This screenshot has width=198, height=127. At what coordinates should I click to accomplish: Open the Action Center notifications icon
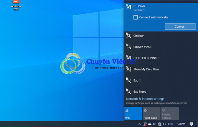click(191, 124)
